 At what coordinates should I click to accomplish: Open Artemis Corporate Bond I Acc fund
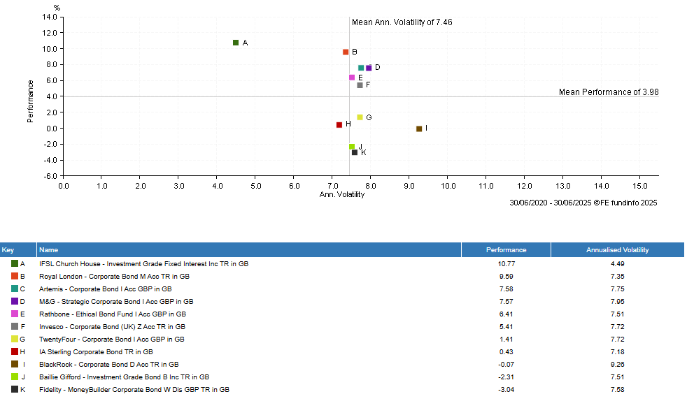click(105, 289)
